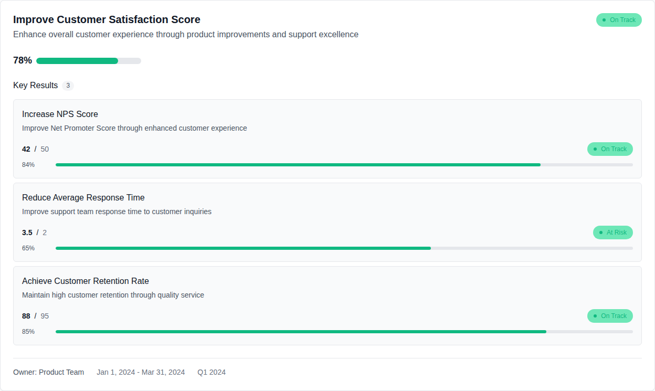
Task: Click the 3.5 / 2 response time value
Action: click(34, 233)
